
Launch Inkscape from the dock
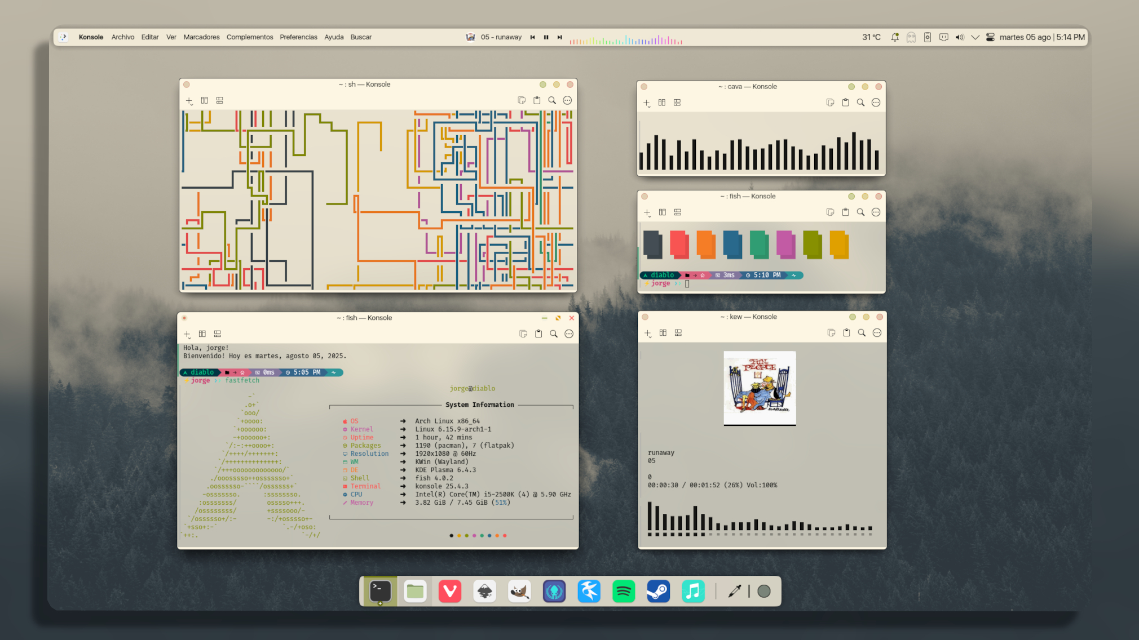485,591
